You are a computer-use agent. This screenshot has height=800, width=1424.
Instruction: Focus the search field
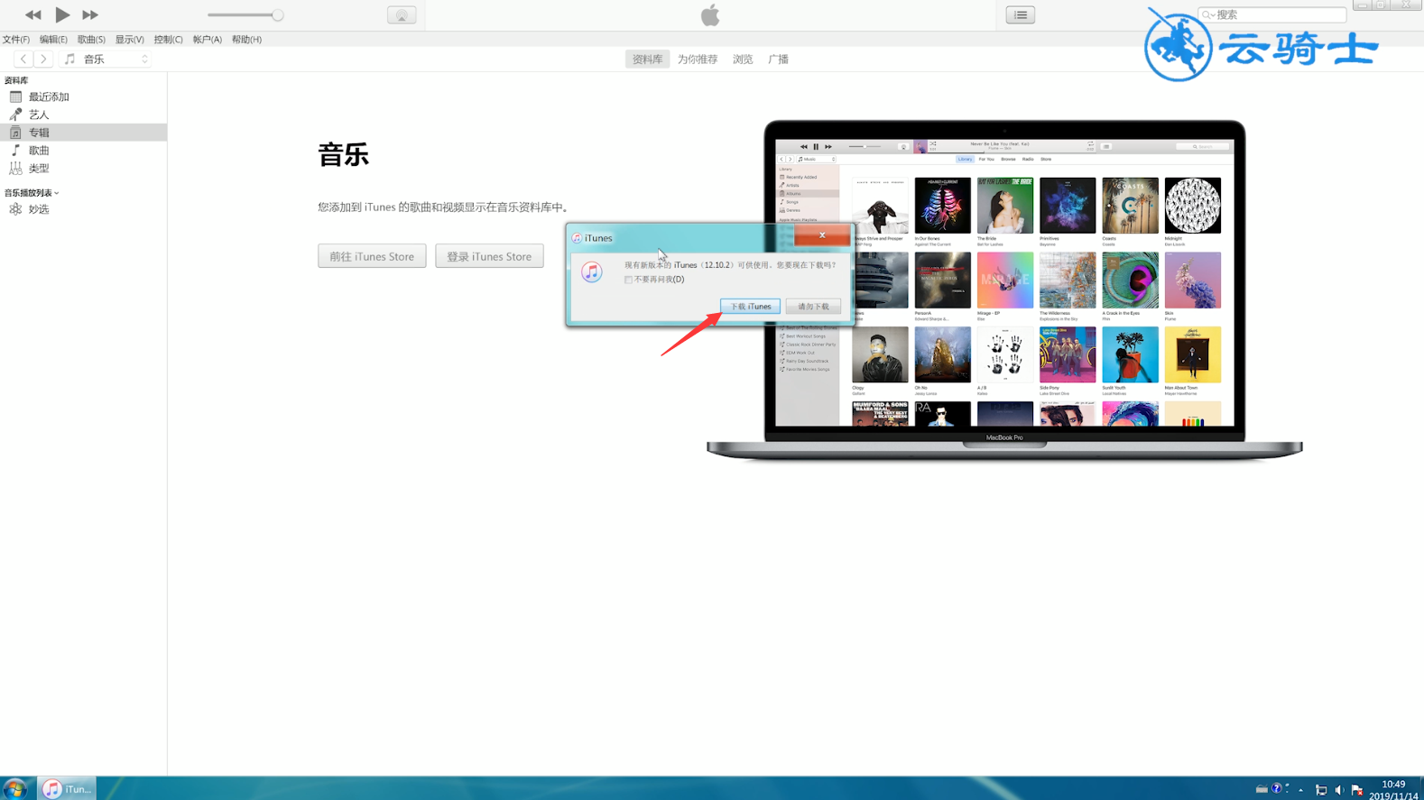tap(1272, 14)
